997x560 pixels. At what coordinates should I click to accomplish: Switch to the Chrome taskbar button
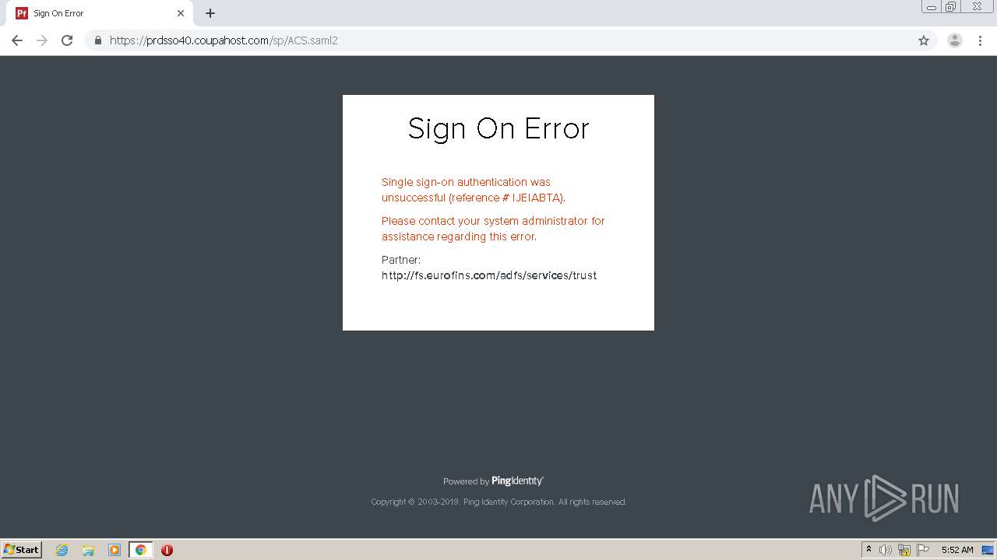point(140,550)
